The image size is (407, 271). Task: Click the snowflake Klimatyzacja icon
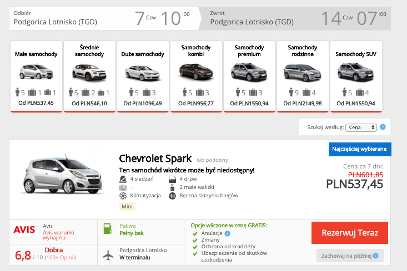pos(123,196)
